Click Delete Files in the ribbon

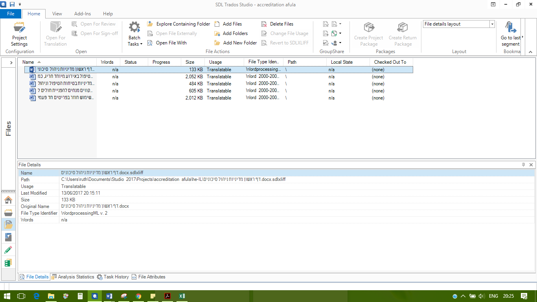click(278, 24)
